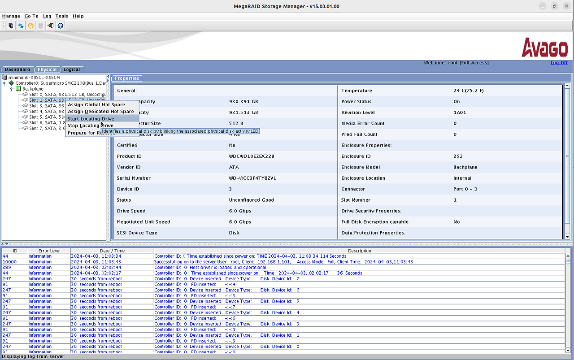Click Properties panel scroll down arrow
The width and height of the screenshot is (574, 360).
(x=567, y=237)
